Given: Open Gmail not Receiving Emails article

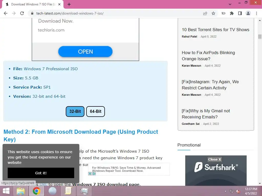Looking at the screenshot, I should pos(206,114).
